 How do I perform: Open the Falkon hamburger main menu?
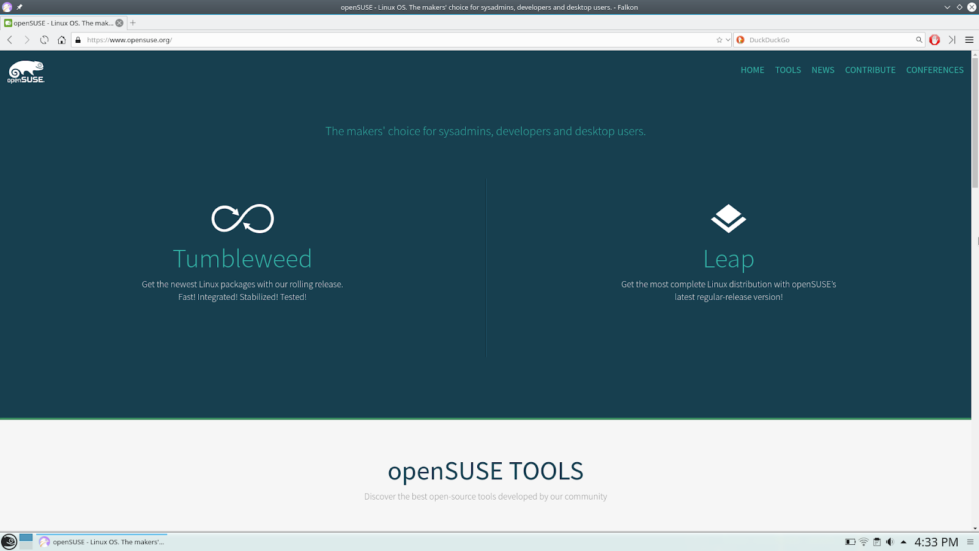click(x=969, y=40)
